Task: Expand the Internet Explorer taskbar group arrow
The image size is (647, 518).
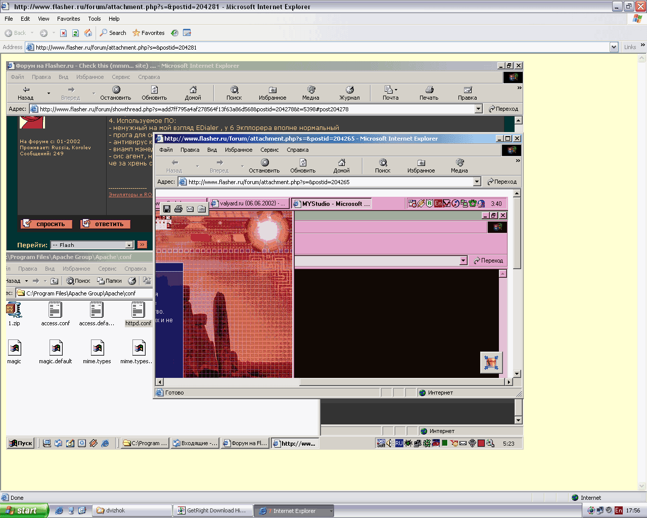Action: 331,511
